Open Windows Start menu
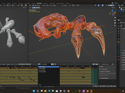Viewport: 125px width, 93px height. point(34,91)
